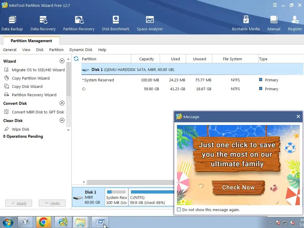Select System Reserved block in disk map
The image size is (304, 228).
coord(116,197)
